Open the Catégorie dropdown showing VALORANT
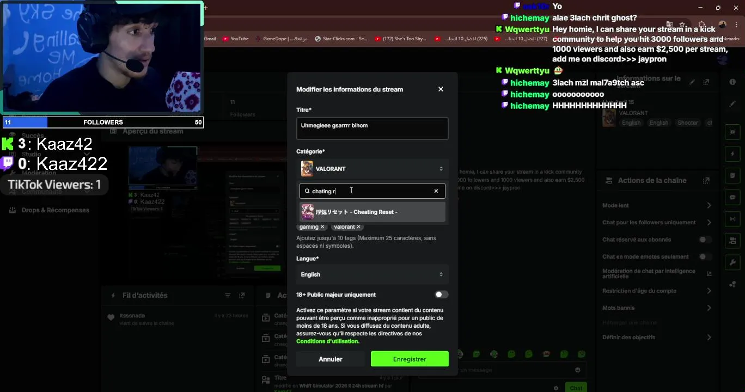 [373, 169]
